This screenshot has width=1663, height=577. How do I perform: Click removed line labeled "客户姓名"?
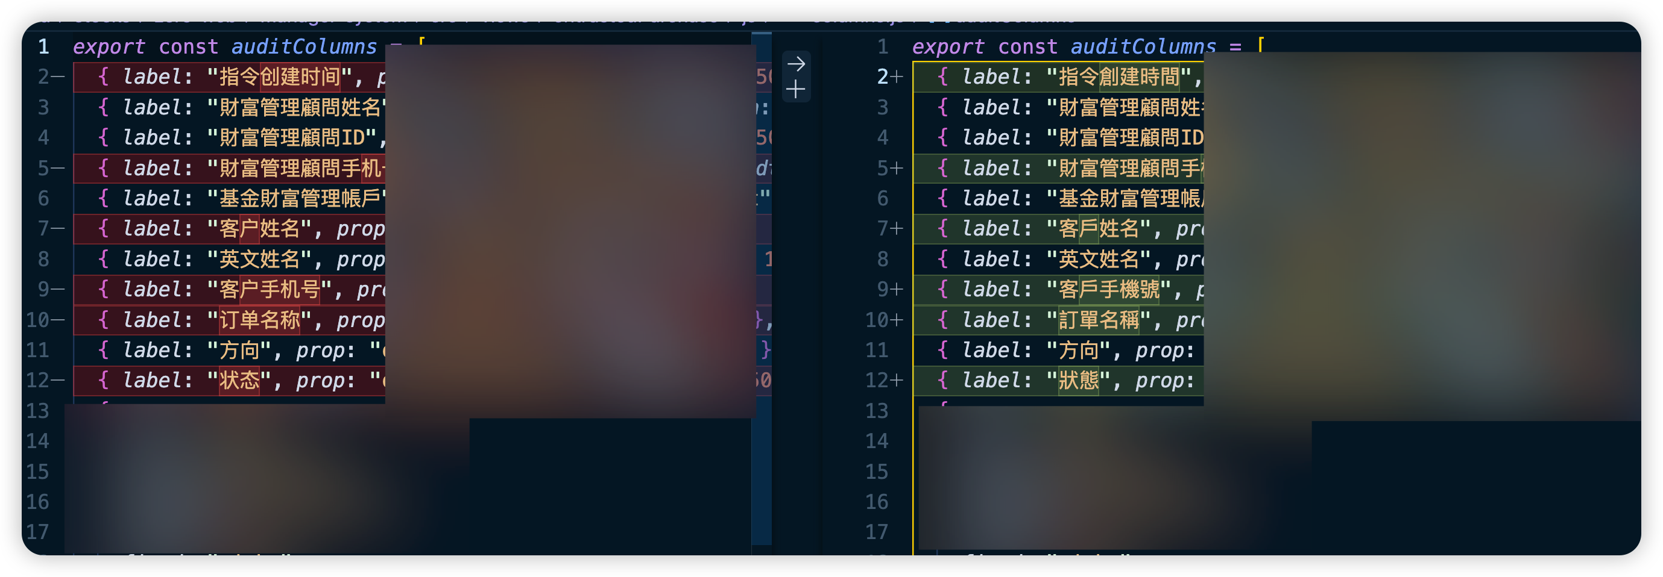pos(229,228)
